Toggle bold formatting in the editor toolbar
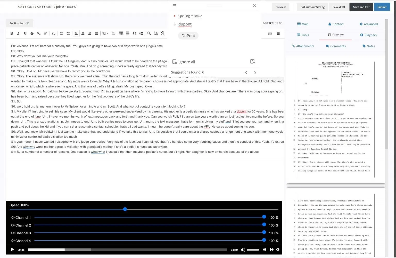Image resolution: width=396 pixels, height=258 pixels. point(11,33)
